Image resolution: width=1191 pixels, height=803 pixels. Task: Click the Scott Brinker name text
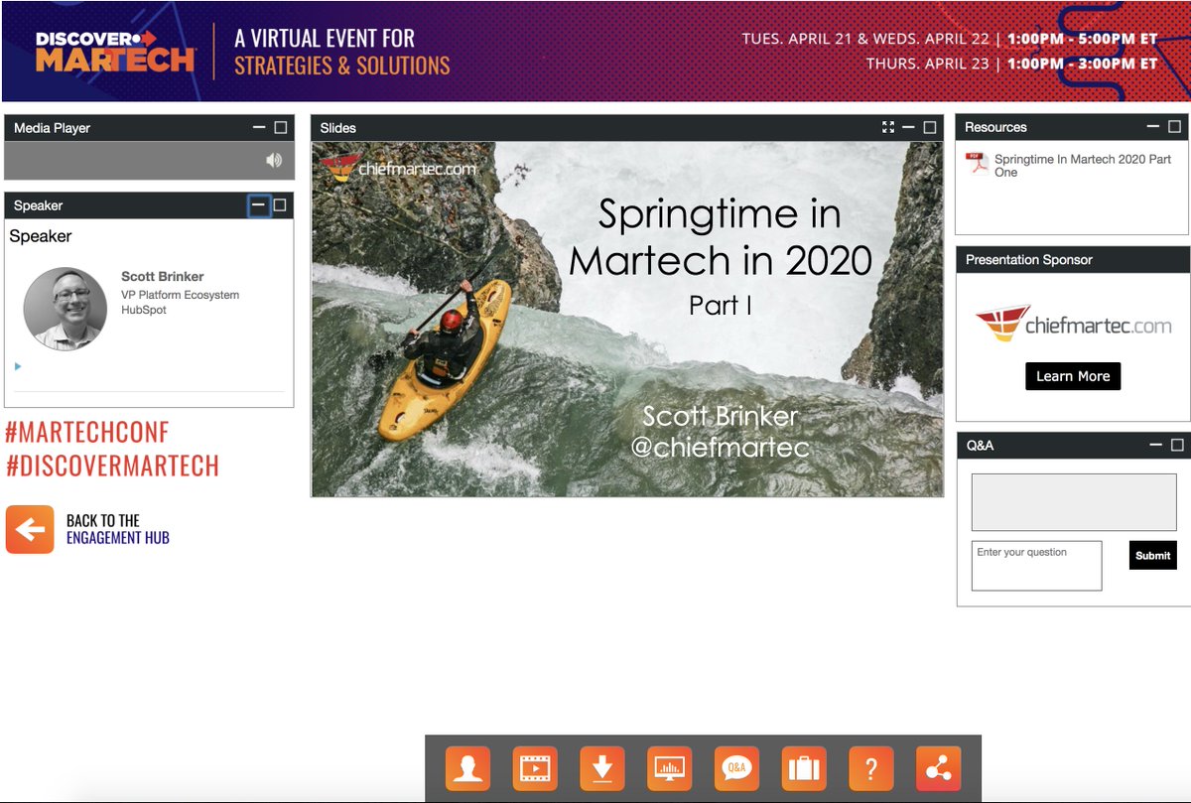click(163, 277)
